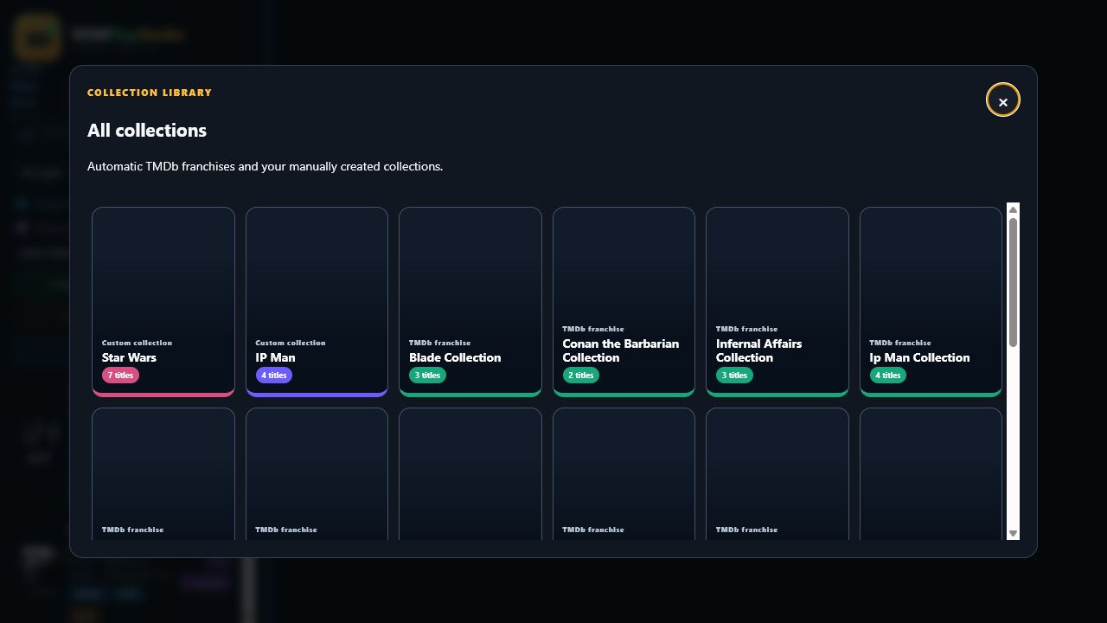Click the scrollbar down arrow in collections list
The width and height of the screenshot is (1107, 623).
click(x=1013, y=534)
